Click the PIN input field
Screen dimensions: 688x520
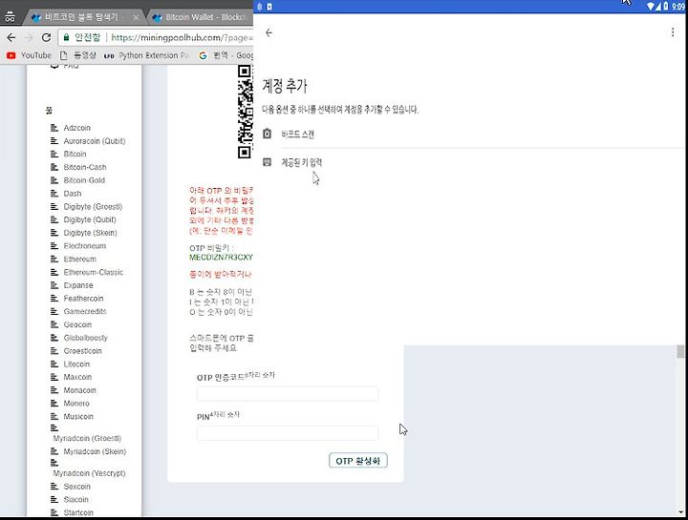pyautogui.click(x=288, y=433)
